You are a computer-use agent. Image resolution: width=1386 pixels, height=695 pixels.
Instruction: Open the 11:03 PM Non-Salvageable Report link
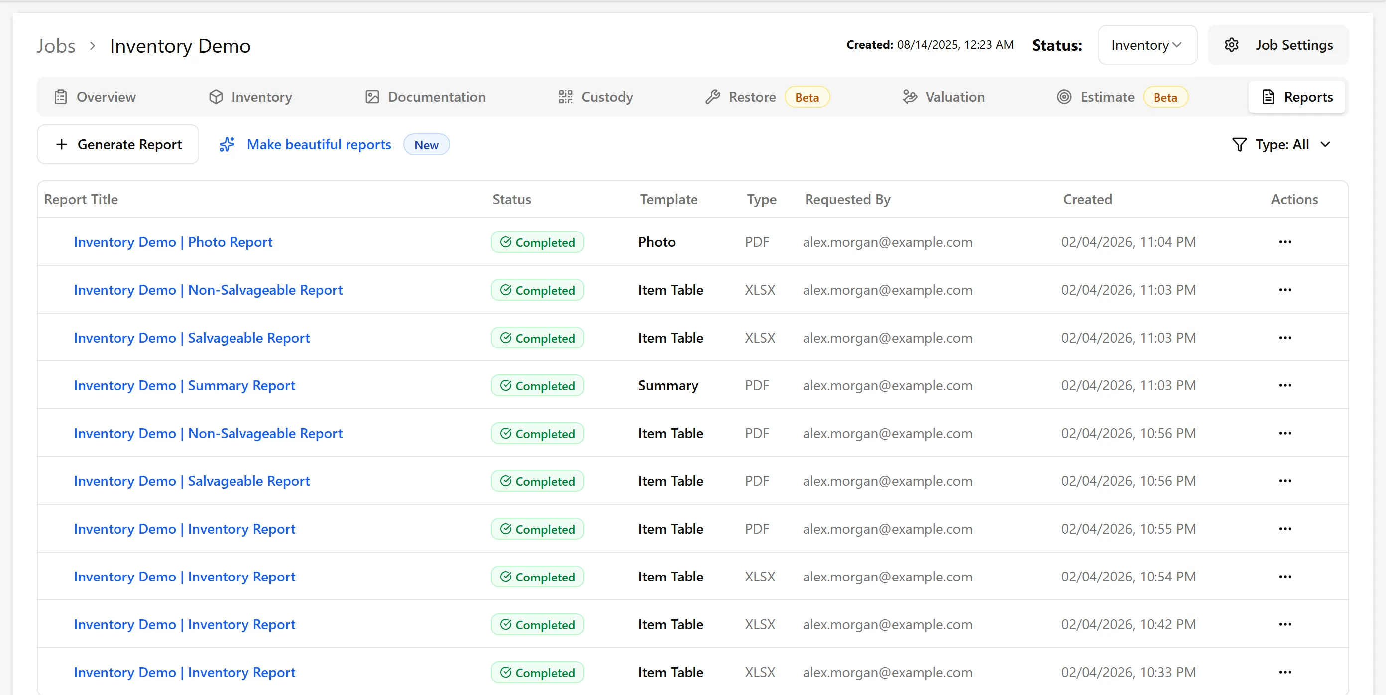point(208,290)
